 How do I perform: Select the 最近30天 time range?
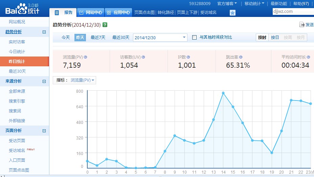pos(121,38)
